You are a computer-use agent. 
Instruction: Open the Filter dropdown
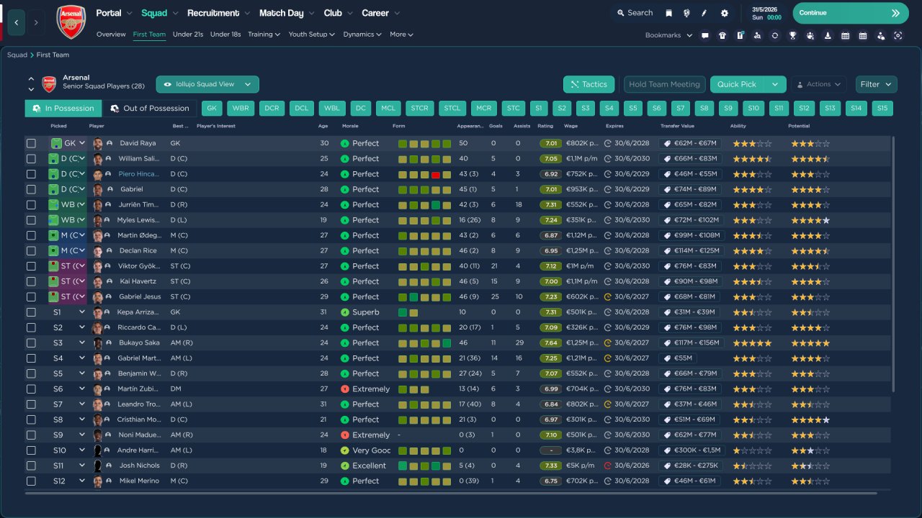click(x=876, y=84)
